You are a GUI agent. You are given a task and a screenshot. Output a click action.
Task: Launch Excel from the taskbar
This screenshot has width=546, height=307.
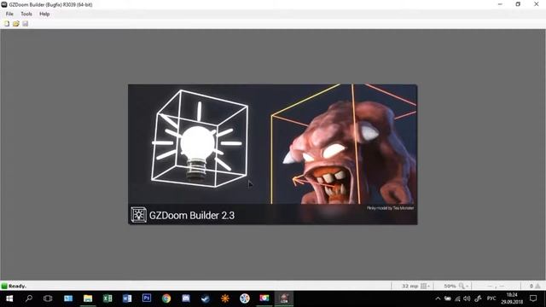[x=107, y=298]
